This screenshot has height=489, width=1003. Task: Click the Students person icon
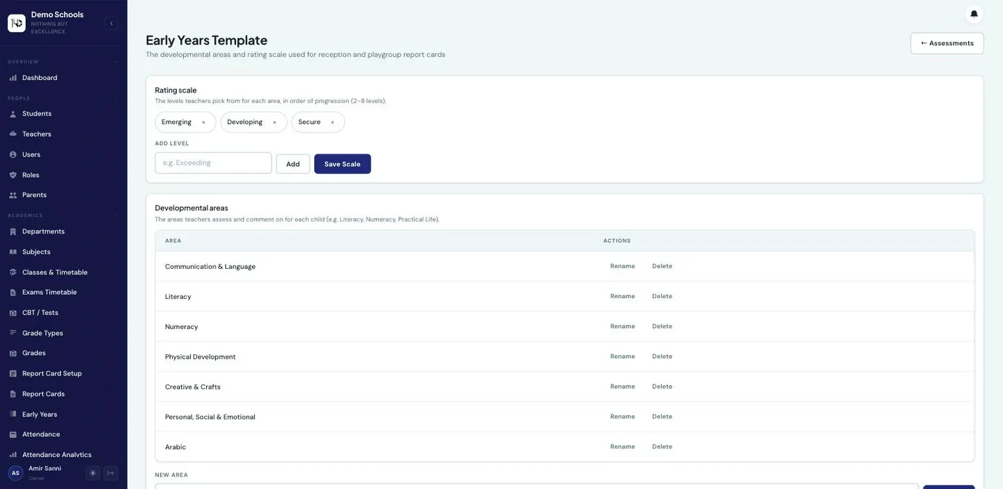(13, 114)
